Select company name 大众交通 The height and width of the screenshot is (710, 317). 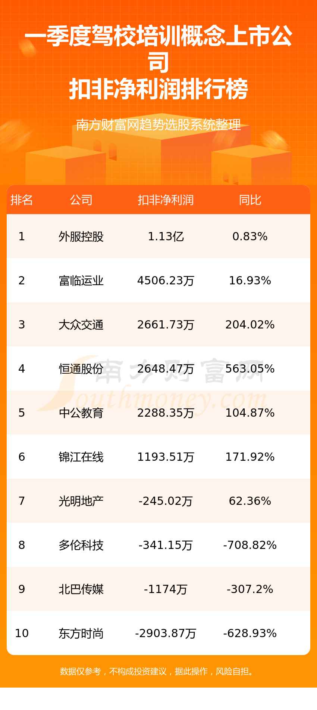[81, 325]
